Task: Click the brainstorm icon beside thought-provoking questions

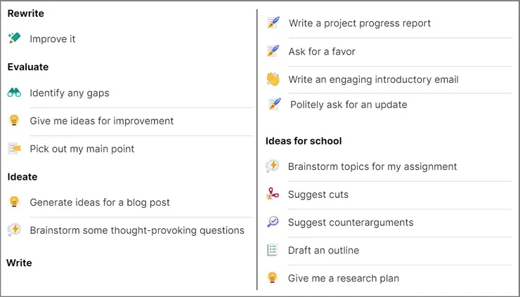Action: [14, 230]
